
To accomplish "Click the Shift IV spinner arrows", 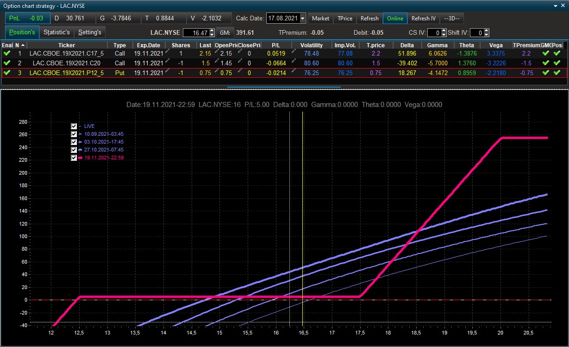I will [487, 33].
